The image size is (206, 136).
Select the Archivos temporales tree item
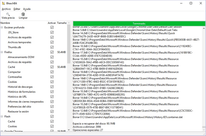point(19,42)
